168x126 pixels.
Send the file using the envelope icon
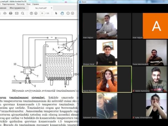pyautogui.click(x=17, y=13)
